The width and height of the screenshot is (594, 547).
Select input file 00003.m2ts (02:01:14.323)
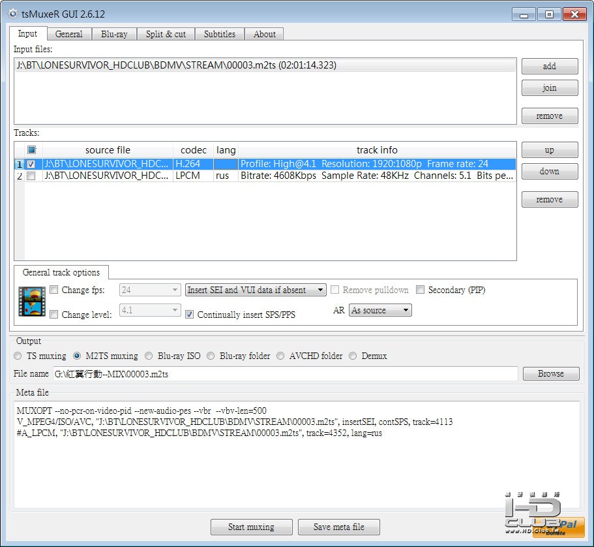(265, 65)
